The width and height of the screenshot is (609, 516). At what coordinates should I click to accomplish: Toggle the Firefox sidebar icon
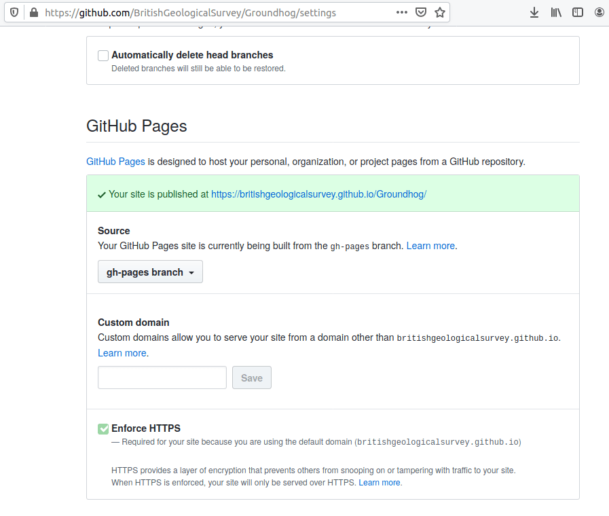[x=578, y=12]
